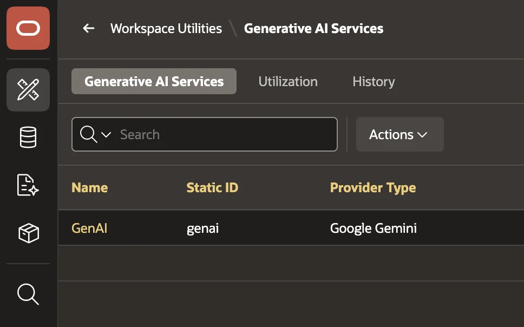Sort by Provider Type column header

pos(373,187)
